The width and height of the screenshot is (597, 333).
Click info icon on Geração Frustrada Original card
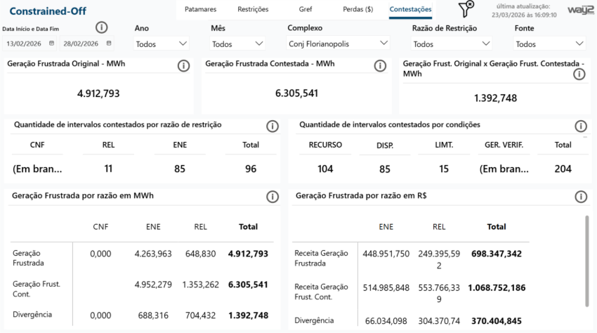pos(184,65)
